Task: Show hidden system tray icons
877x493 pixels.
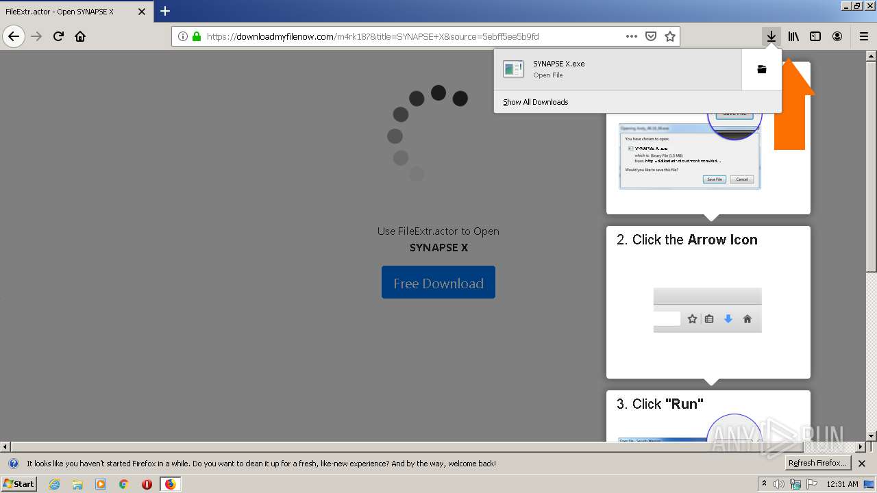Action: coord(764,484)
